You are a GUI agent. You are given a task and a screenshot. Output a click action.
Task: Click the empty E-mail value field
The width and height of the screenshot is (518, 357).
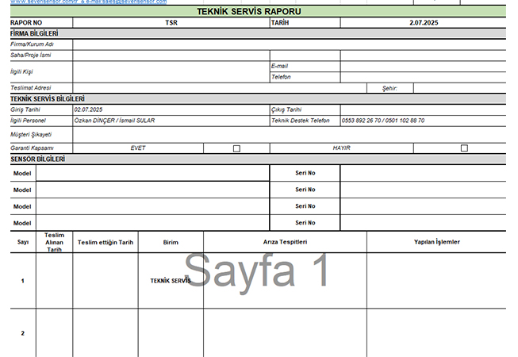(x=423, y=67)
